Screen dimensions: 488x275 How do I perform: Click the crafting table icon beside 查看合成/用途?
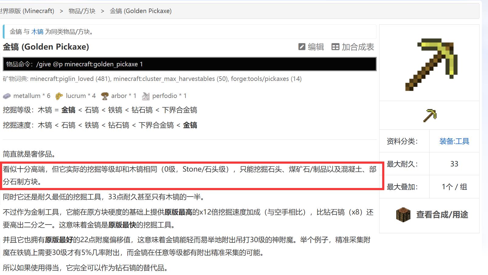(x=403, y=215)
